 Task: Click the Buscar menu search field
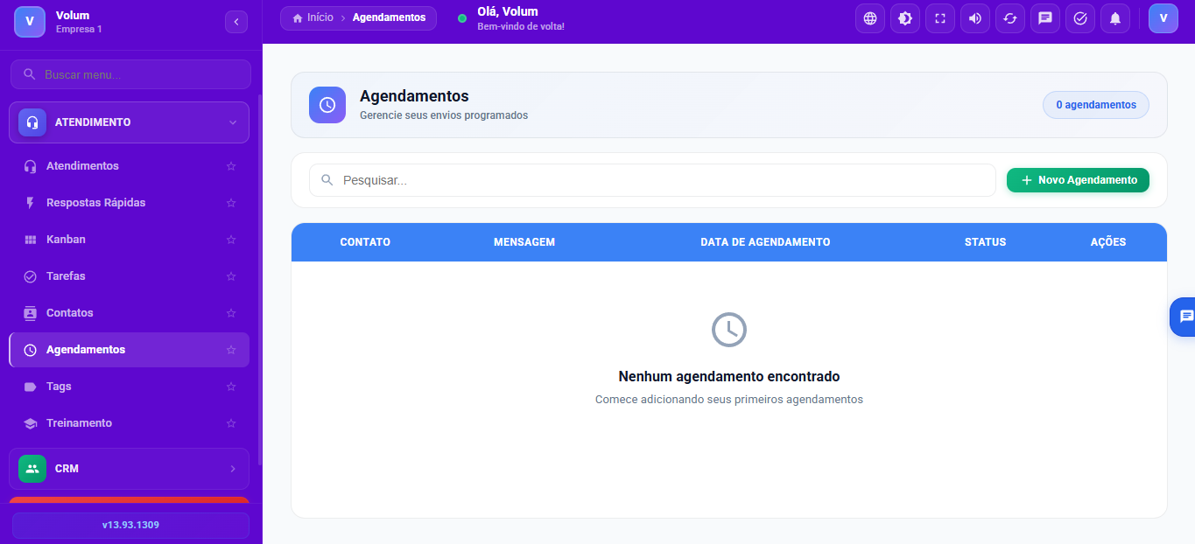(130, 74)
